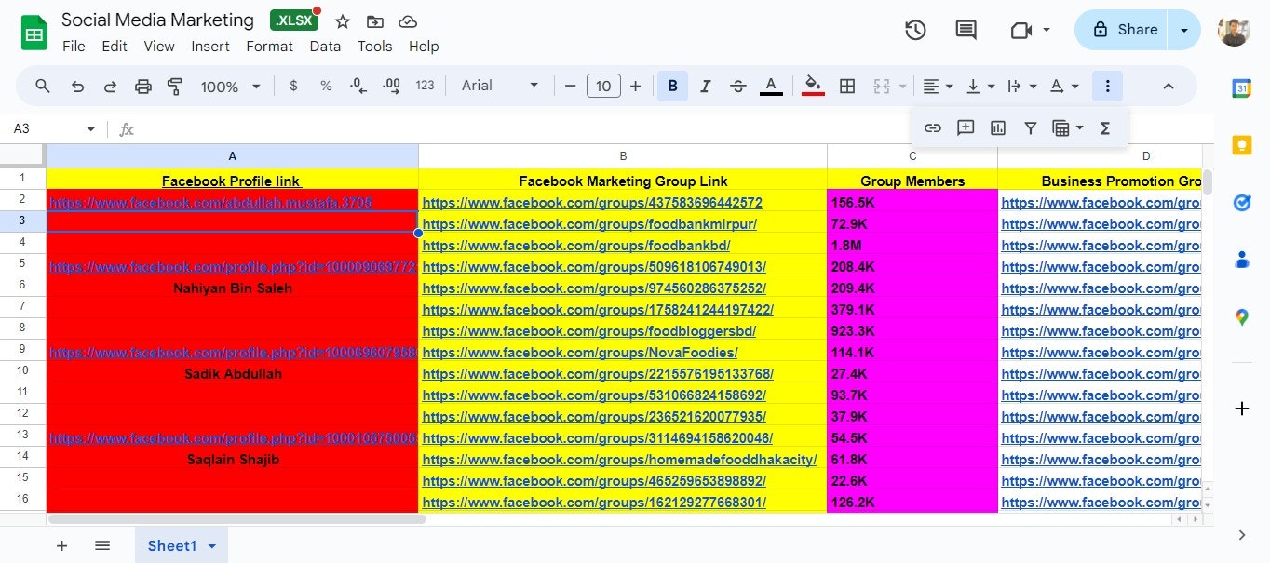Increase decimal places
The image size is (1270, 563).
tap(392, 86)
